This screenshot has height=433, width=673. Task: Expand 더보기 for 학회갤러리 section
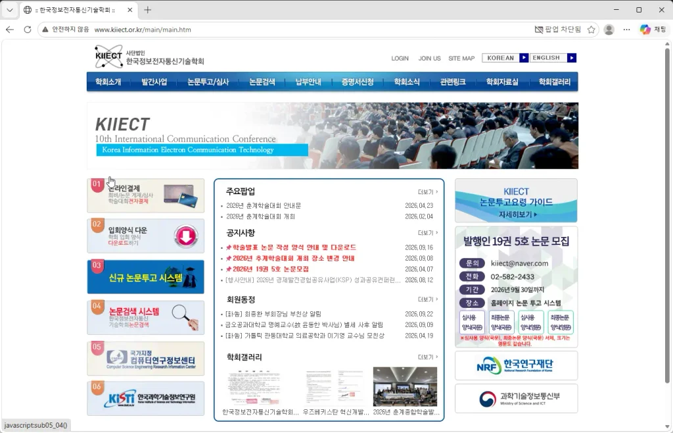(427, 357)
